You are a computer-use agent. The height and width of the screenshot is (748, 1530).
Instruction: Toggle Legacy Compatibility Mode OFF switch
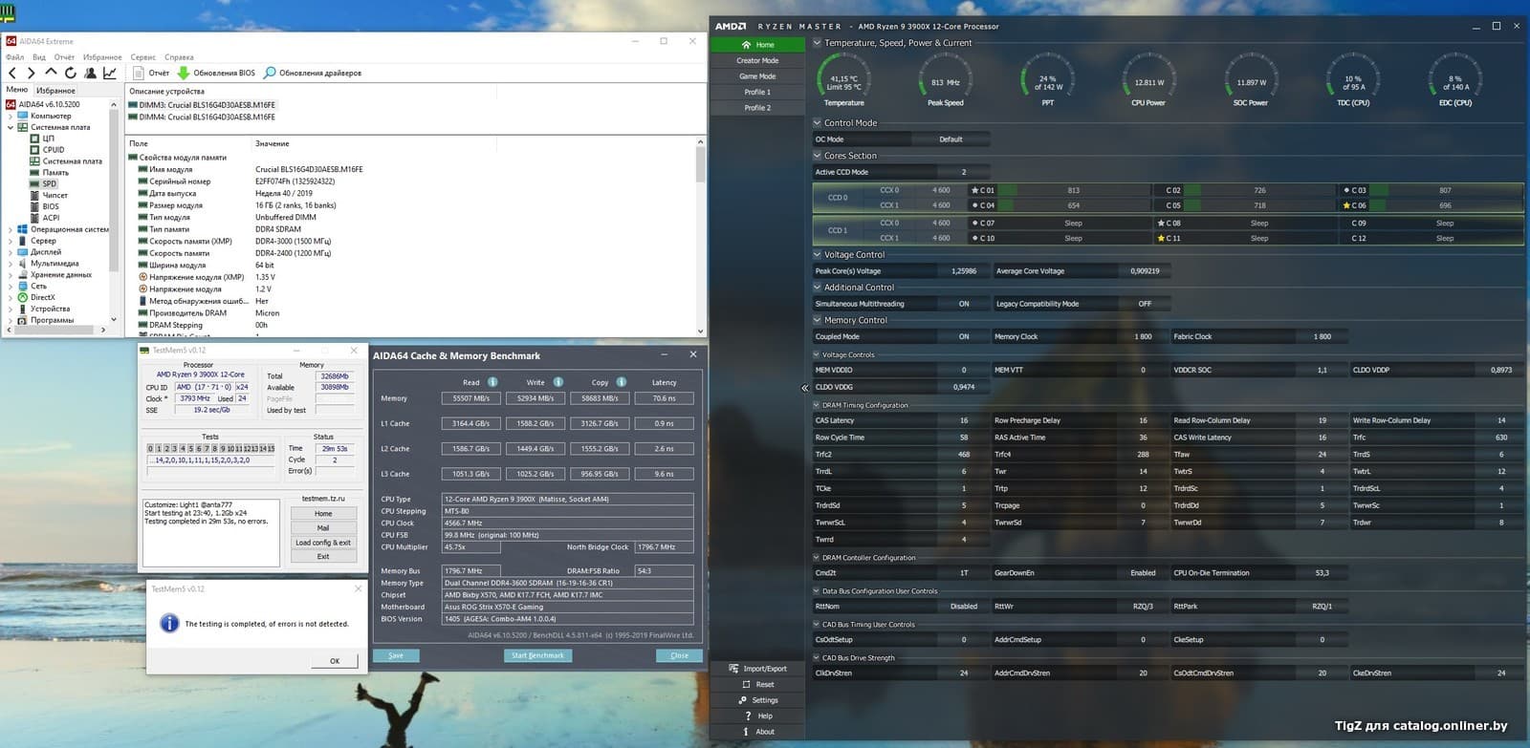pos(1145,304)
